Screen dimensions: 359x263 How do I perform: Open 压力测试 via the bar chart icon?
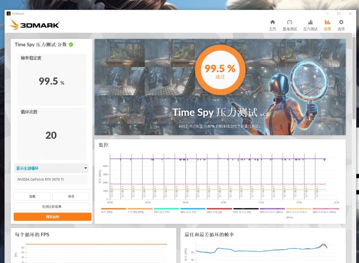[310, 24]
